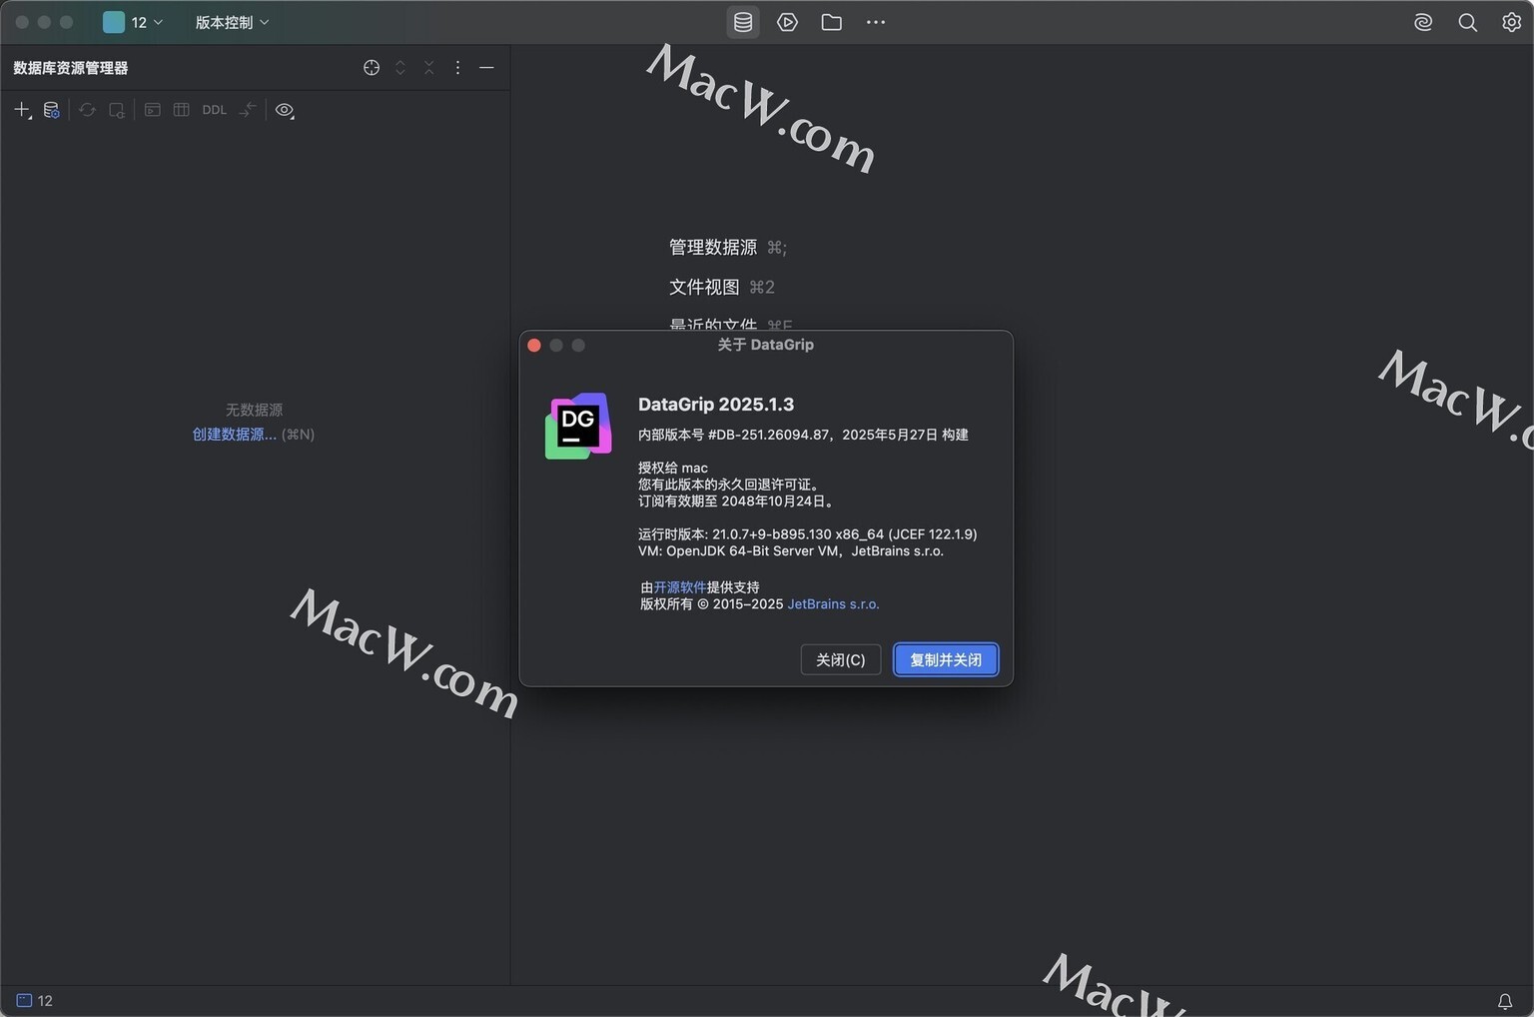Click the project 12 status bar item
Viewport: 1534px width, 1017px height.
35,1000
